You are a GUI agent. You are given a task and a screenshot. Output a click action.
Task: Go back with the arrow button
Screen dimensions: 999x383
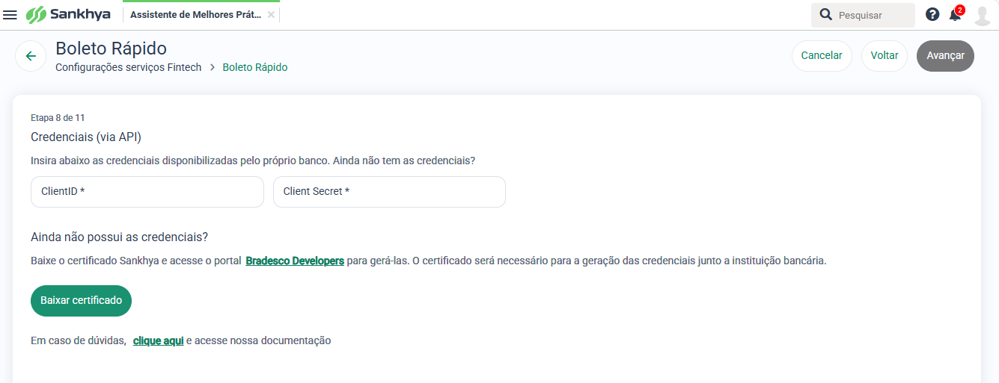(x=31, y=56)
